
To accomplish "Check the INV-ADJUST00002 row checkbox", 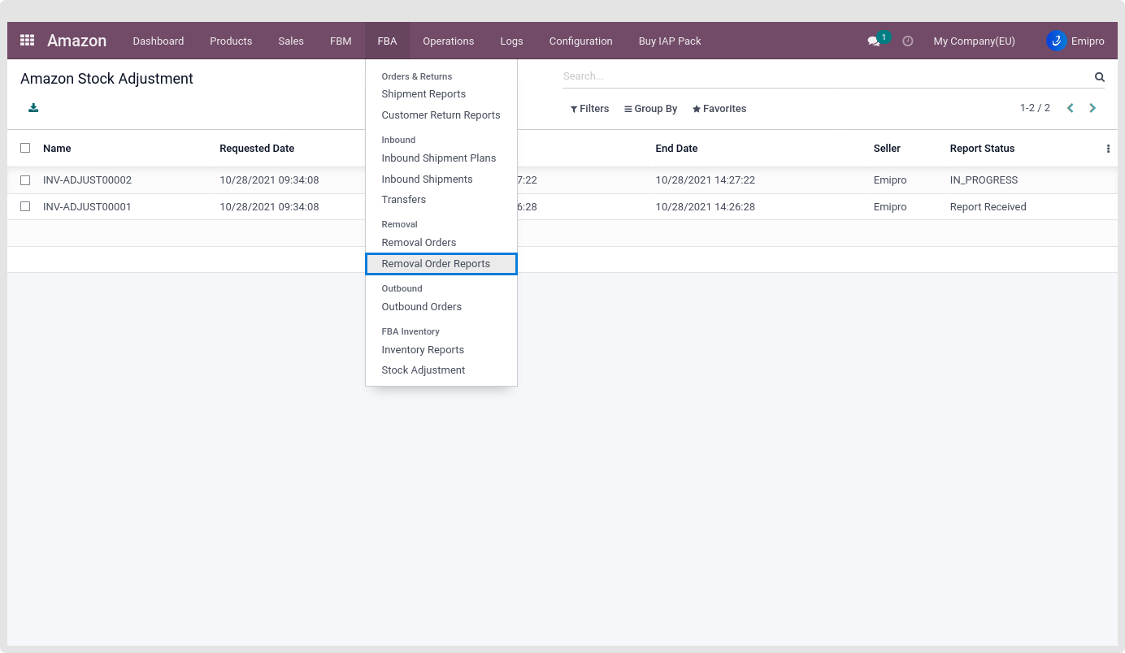I will point(25,180).
